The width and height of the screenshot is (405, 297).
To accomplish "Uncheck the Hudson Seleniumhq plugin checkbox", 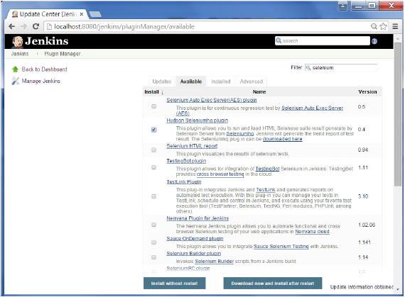I will (x=153, y=130).
